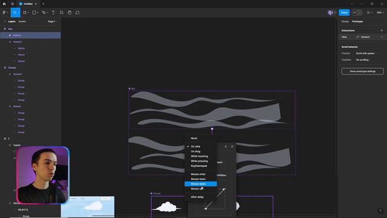The height and width of the screenshot is (218, 387).
Task: Close the interaction details popup
Action: coord(232,147)
